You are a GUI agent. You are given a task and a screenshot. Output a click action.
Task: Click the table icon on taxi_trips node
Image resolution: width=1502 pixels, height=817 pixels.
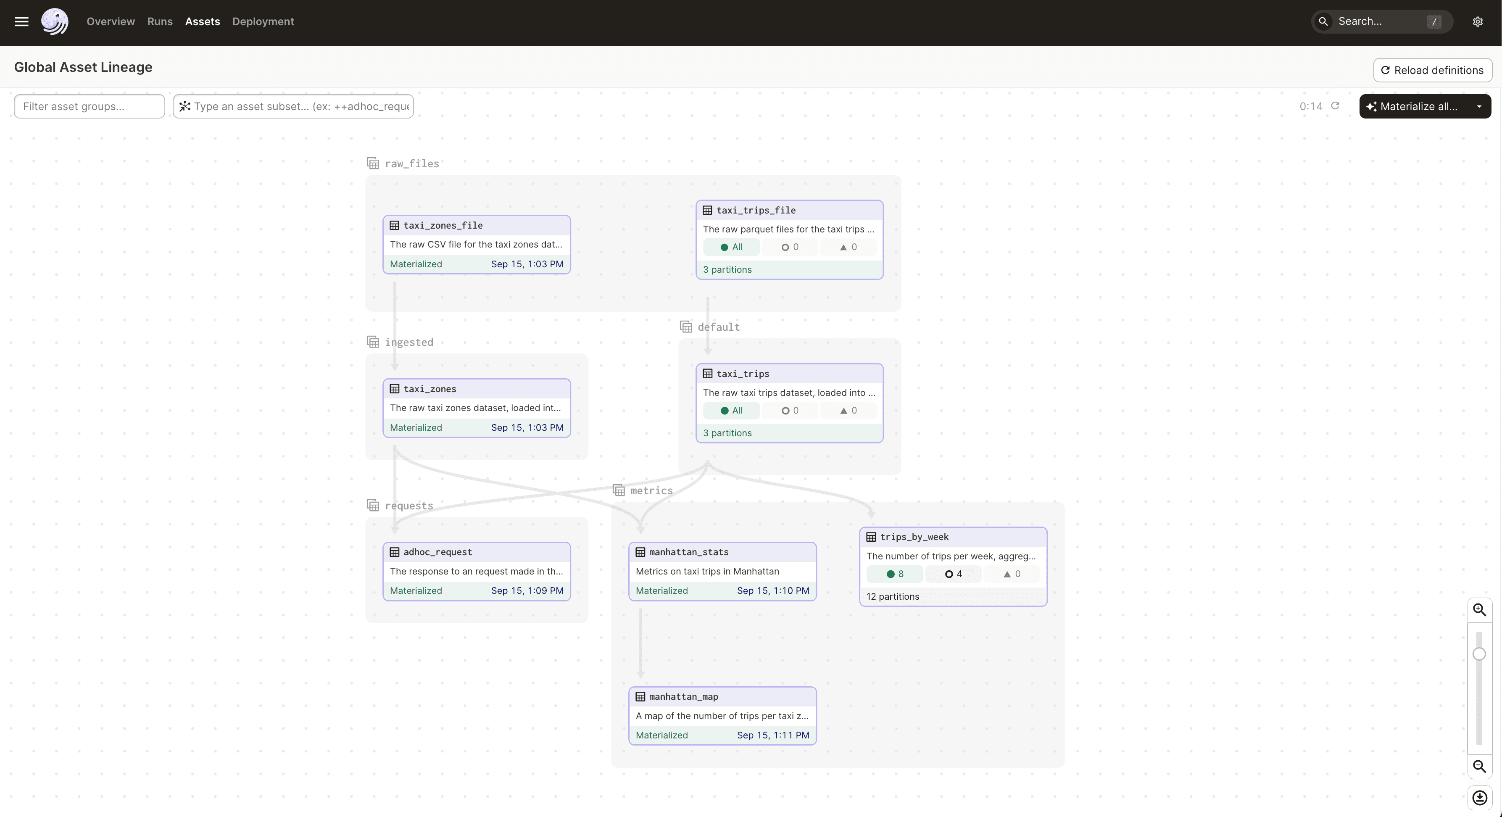[x=707, y=374]
